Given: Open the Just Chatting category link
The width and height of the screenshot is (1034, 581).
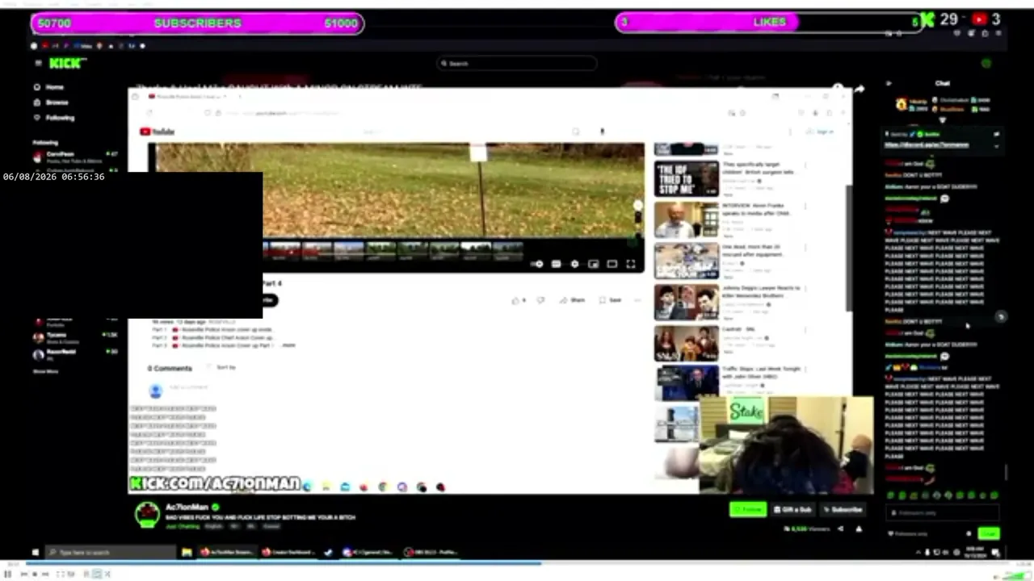Looking at the screenshot, I should pyautogui.click(x=182, y=526).
